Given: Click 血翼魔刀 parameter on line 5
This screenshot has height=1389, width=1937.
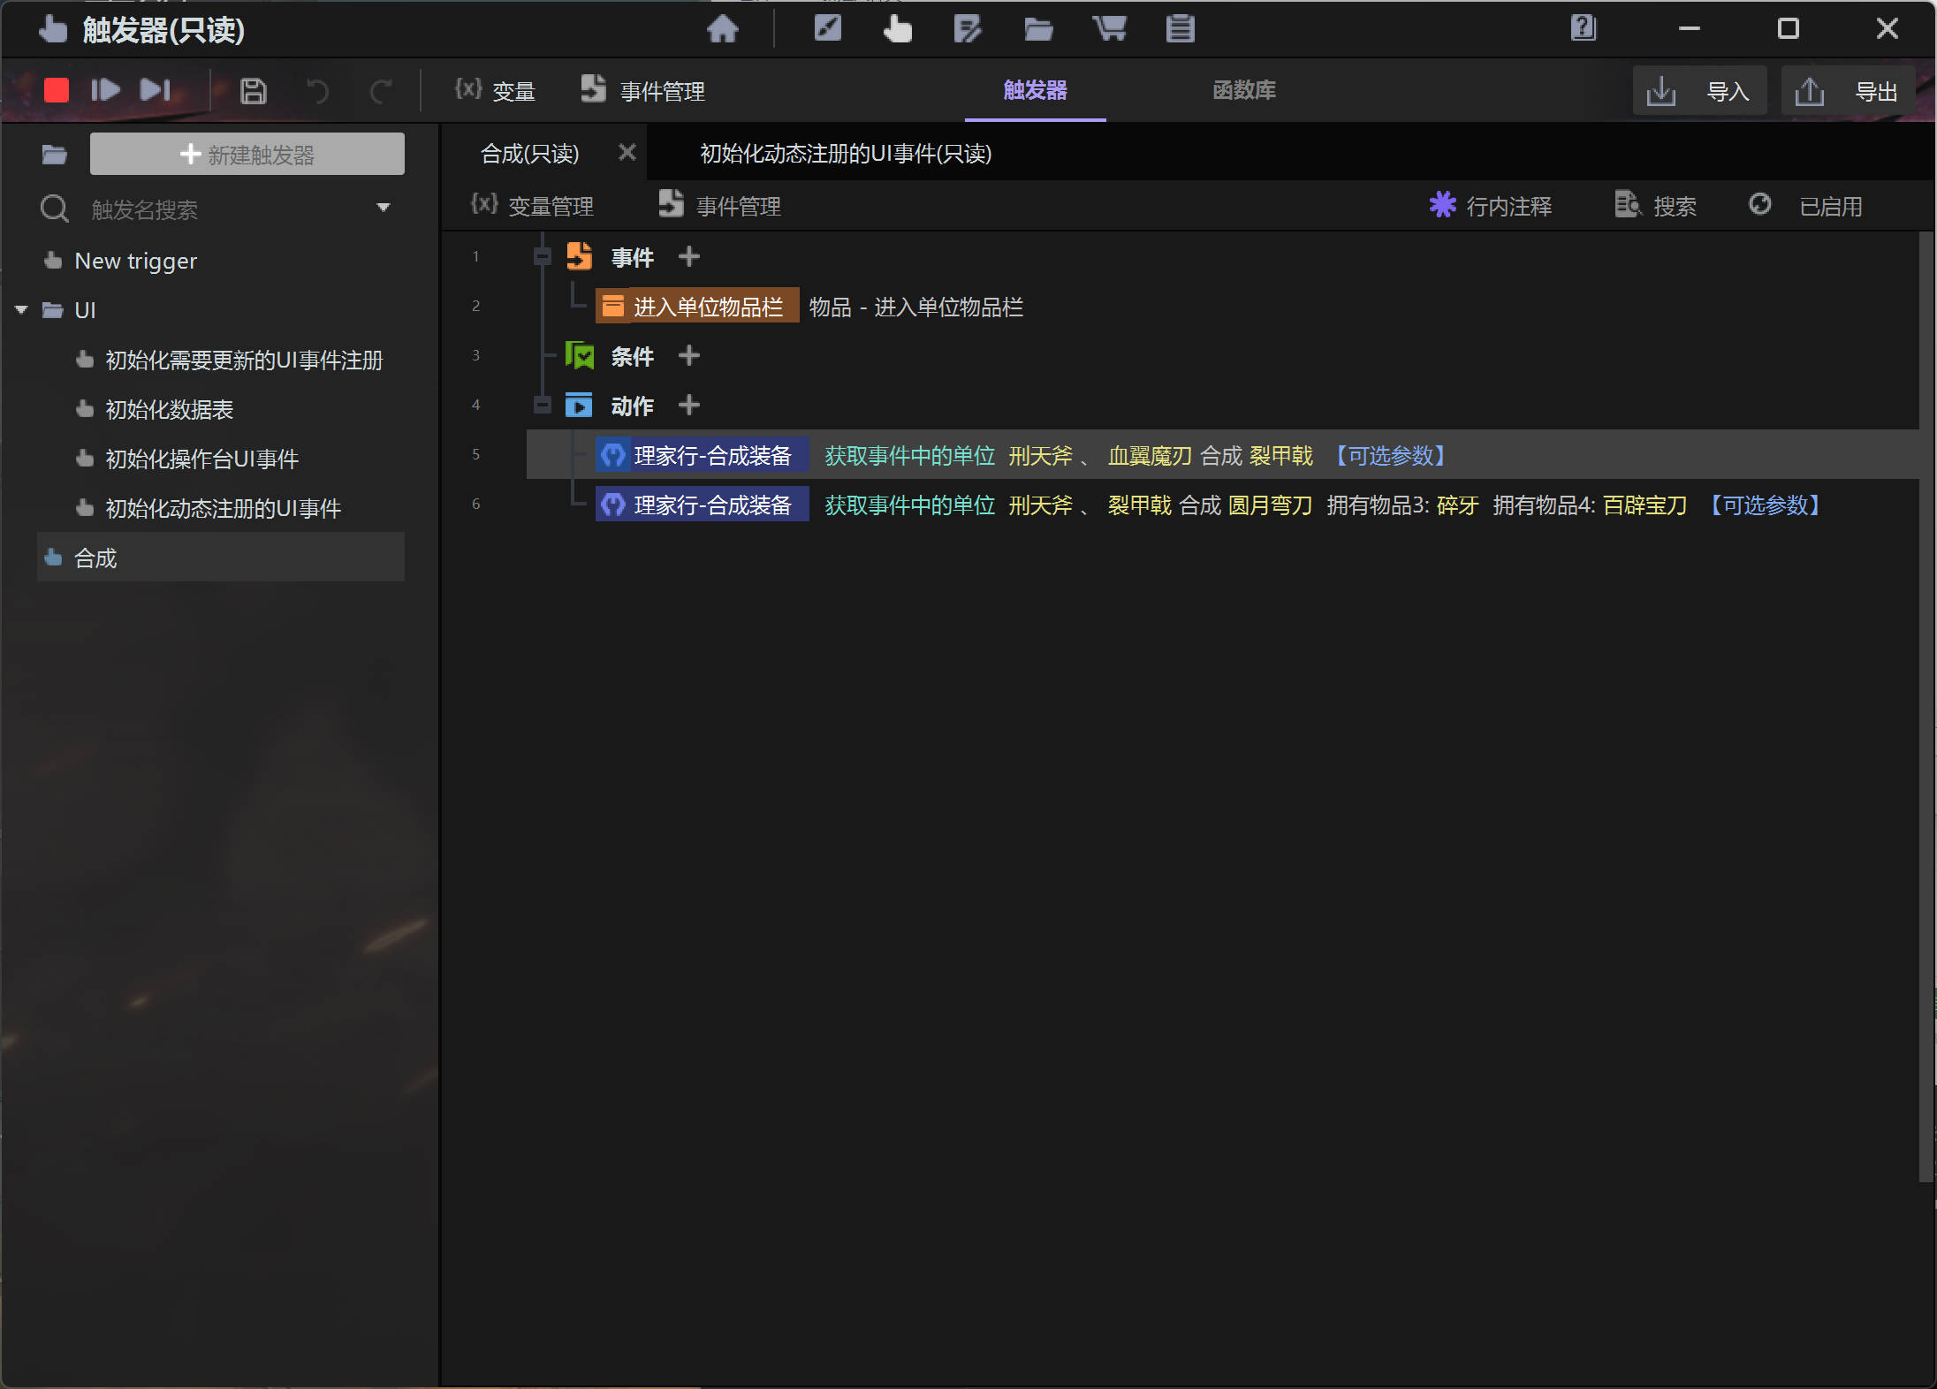Looking at the screenshot, I should [1150, 455].
